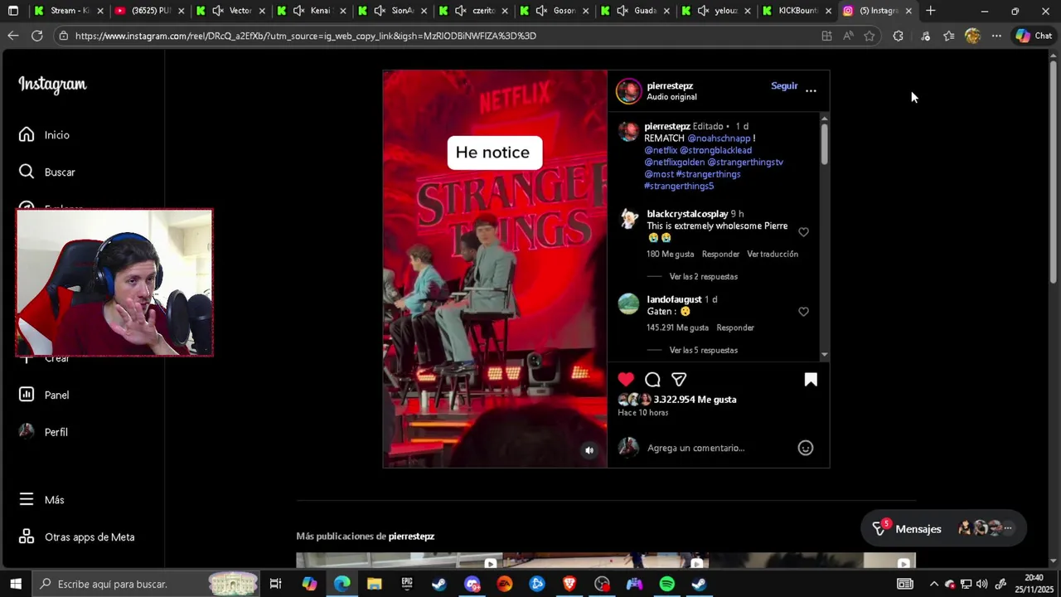Reply to landofaugust's comment
Viewport: 1061px width, 597px height.
coord(735,328)
